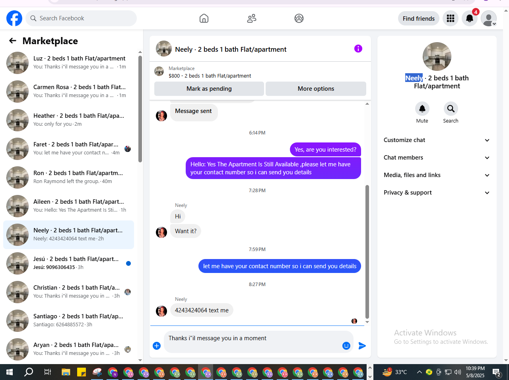Open File Explorer from the taskbar
509x380 pixels.
(x=66, y=372)
